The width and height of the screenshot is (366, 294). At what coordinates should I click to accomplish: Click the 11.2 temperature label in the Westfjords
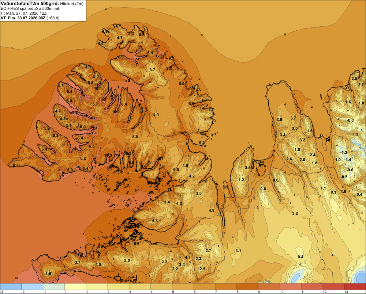tap(102, 100)
